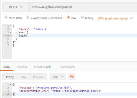The width and height of the screenshot is (137, 98).
Task: Select the form-data radio button
Action: tap(6, 17)
